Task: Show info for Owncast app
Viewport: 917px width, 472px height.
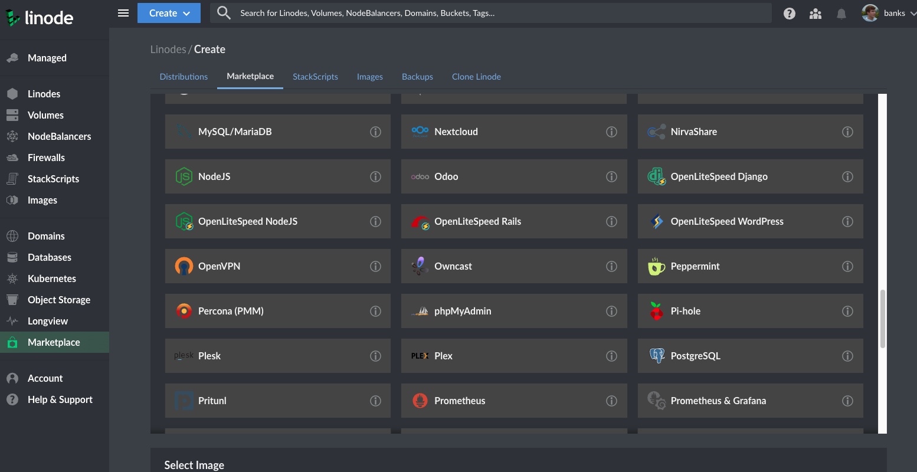Action: click(x=611, y=266)
